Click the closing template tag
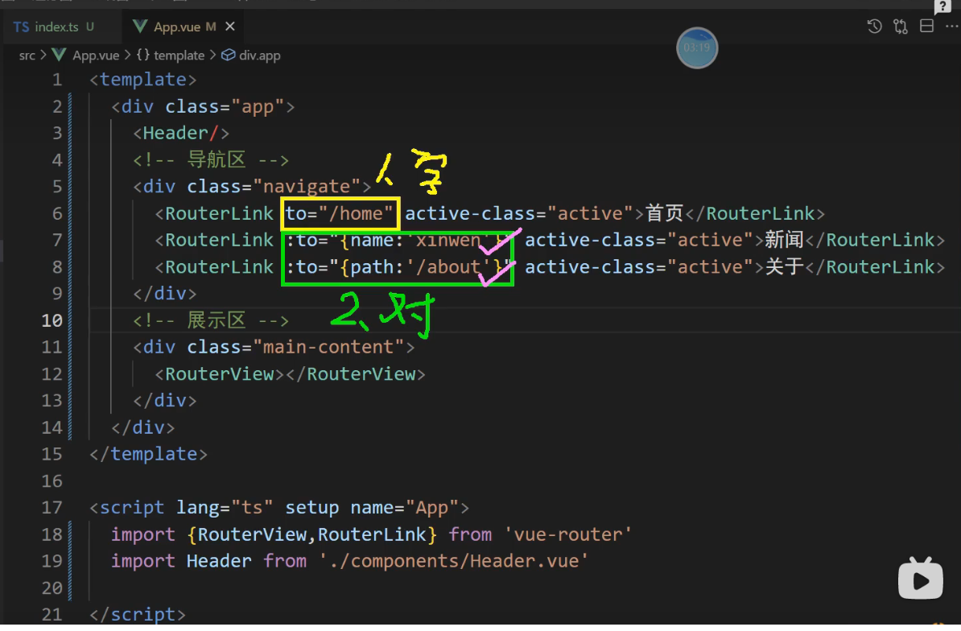Viewport: 961px width, 631px height. pyautogui.click(x=148, y=454)
